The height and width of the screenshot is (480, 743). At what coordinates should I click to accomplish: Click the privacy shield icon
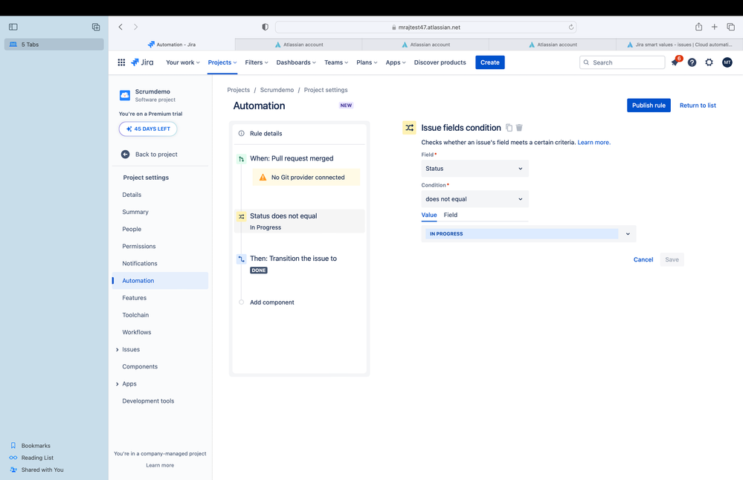[x=266, y=27]
